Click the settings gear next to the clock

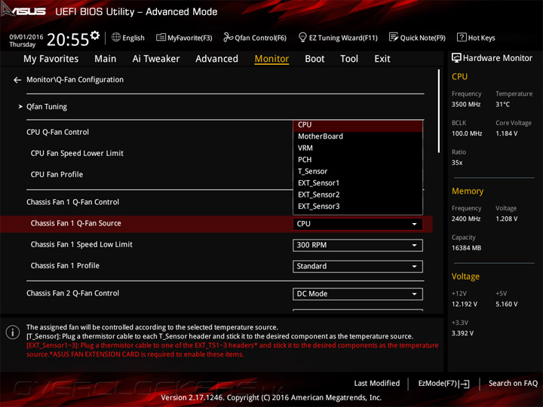click(94, 35)
